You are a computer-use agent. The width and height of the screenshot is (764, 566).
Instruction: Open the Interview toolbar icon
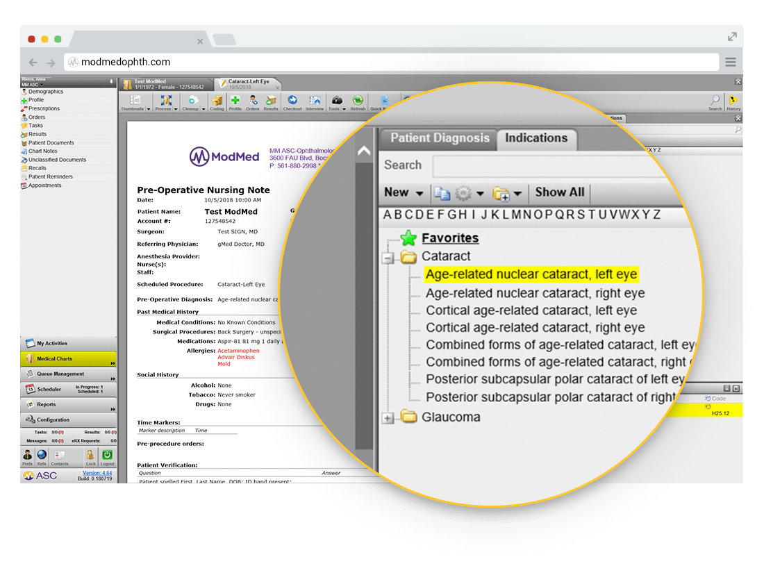[x=315, y=100]
